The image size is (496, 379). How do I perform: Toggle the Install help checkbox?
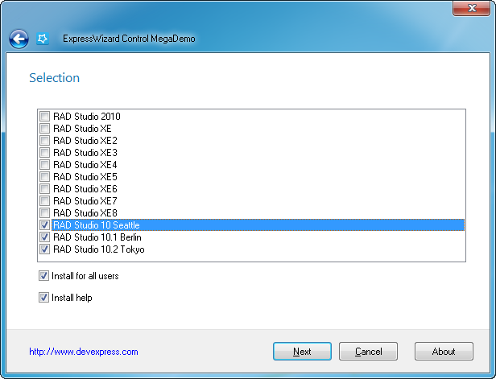pyautogui.click(x=43, y=298)
